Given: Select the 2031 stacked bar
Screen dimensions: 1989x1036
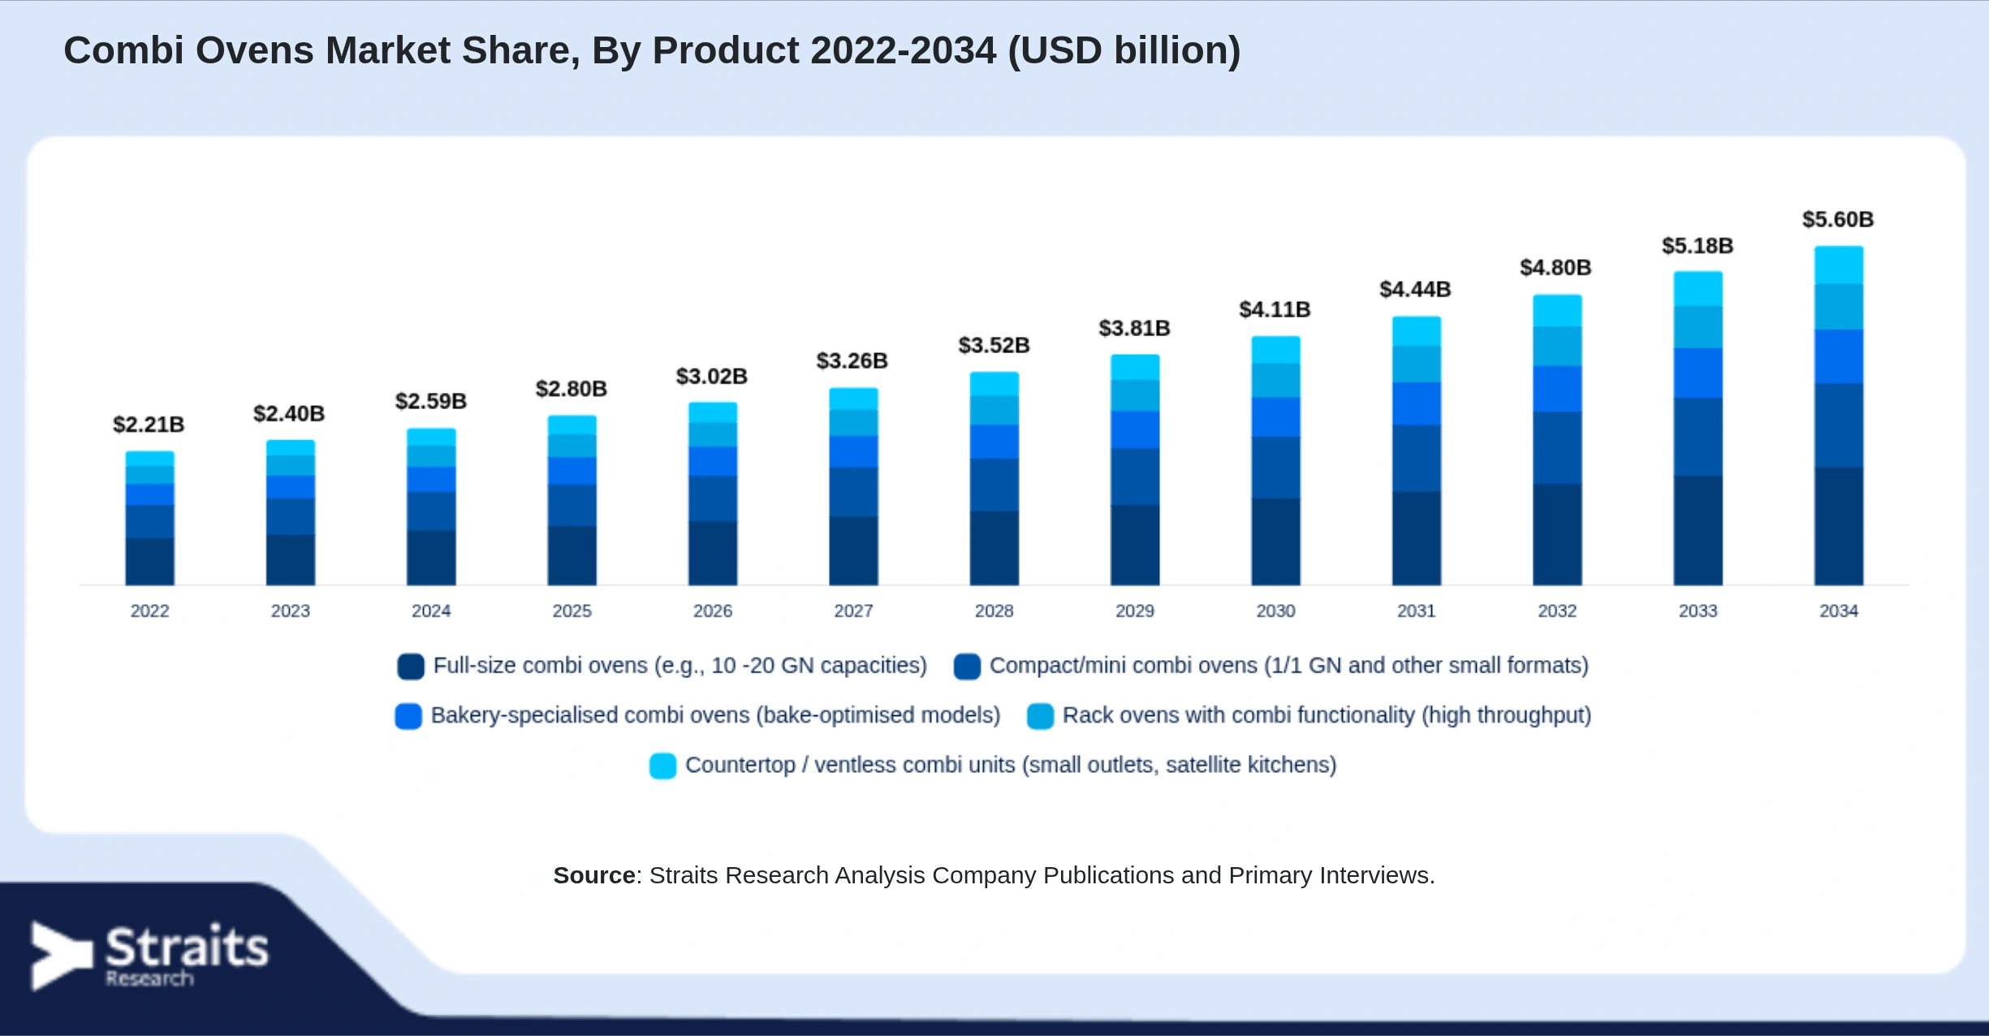Looking at the screenshot, I should (x=1417, y=451).
